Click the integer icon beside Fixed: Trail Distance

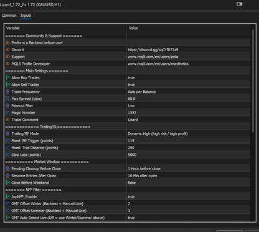click(x=7, y=148)
